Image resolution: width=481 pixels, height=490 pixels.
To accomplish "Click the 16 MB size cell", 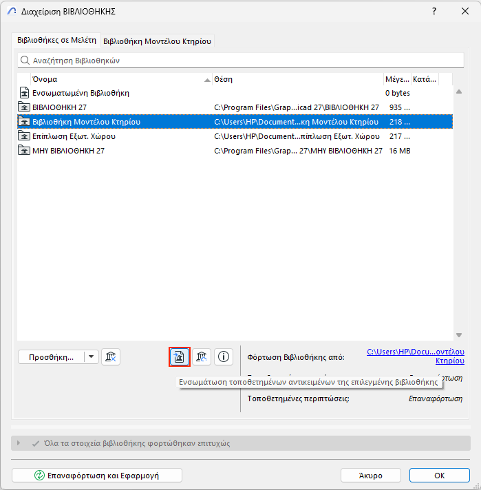I will coord(399,151).
